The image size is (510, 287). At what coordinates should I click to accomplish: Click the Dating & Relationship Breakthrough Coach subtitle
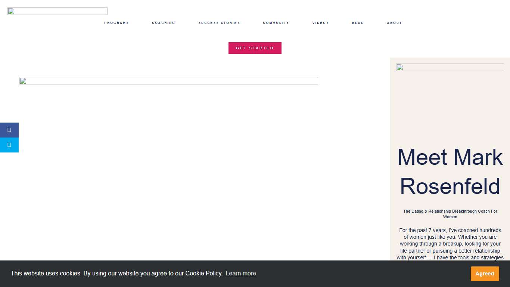(x=450, y=214)
